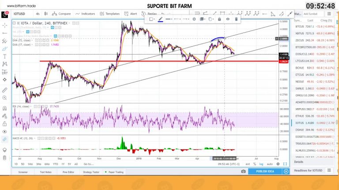Click the zoom-in magnifier tool

4,98
